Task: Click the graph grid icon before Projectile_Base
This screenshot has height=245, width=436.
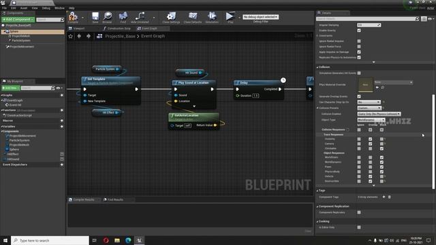Action: point(99,36)
